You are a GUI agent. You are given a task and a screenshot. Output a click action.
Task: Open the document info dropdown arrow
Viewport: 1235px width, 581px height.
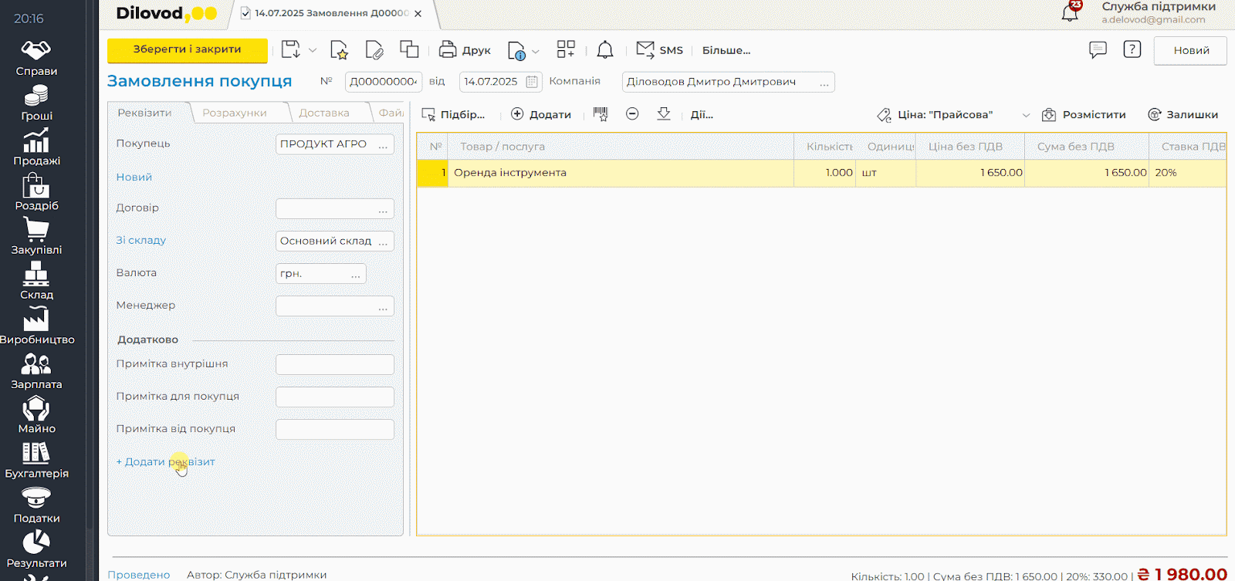point(536,51)
